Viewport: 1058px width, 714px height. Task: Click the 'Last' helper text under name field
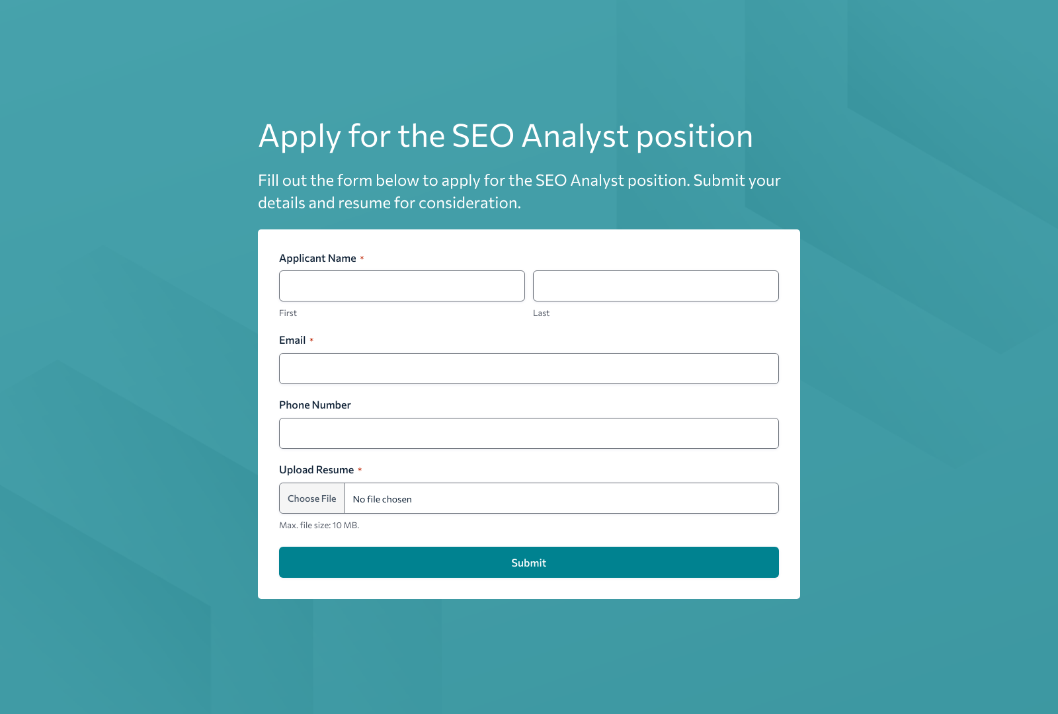tap(541, 313)
